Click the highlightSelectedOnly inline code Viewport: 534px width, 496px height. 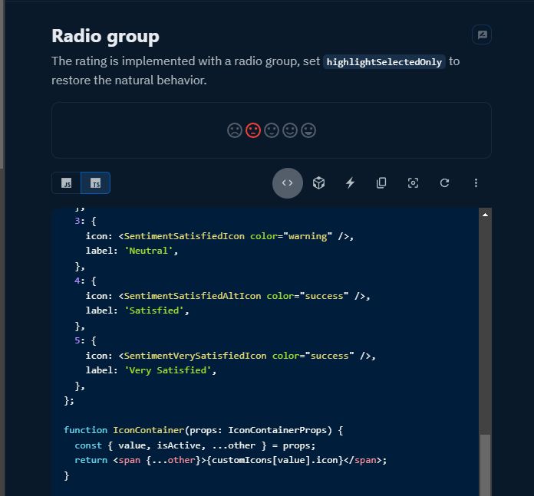pos(384,62)
